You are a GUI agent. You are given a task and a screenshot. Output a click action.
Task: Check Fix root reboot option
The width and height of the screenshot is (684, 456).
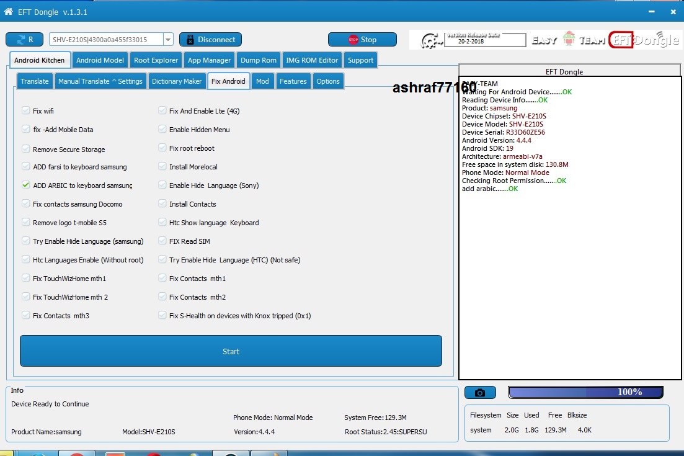tap(162, 148)
